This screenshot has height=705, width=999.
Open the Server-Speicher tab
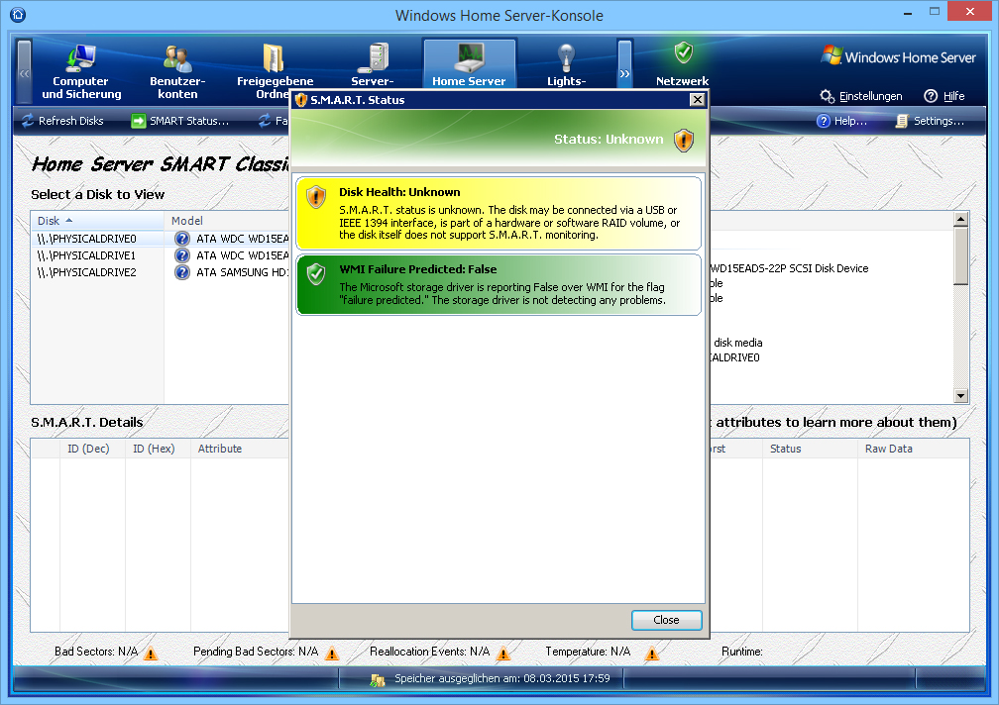point(373,66)
